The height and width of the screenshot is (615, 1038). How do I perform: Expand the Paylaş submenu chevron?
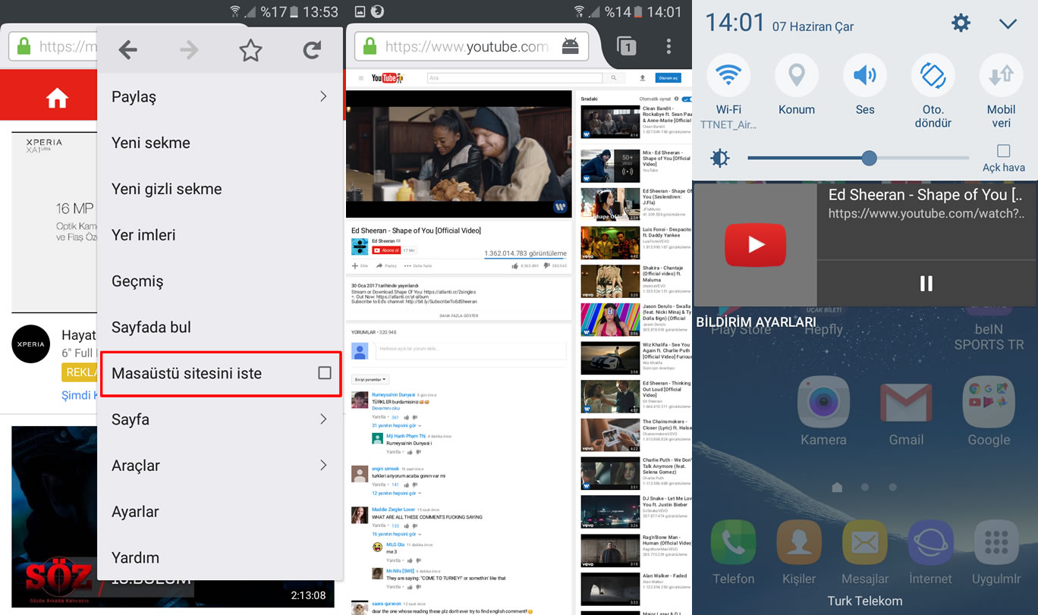(x=323, y=96)
